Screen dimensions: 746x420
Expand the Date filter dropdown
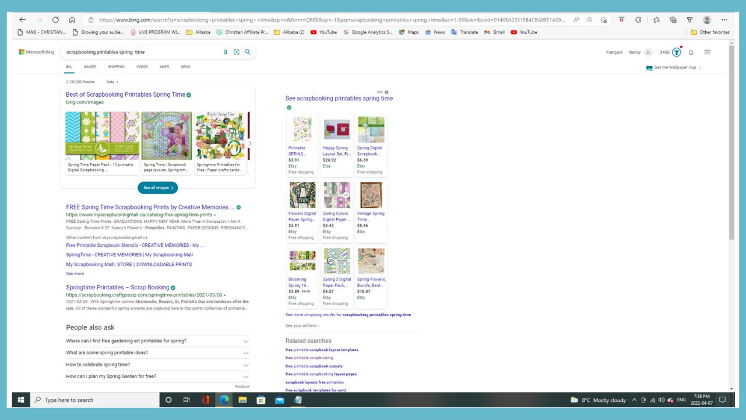click(x=112, y=82)
